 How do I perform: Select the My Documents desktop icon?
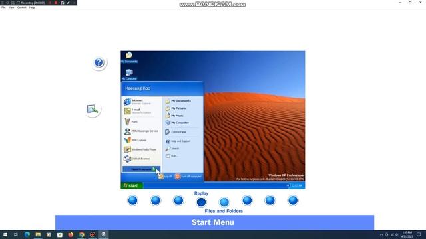[129, 57]
